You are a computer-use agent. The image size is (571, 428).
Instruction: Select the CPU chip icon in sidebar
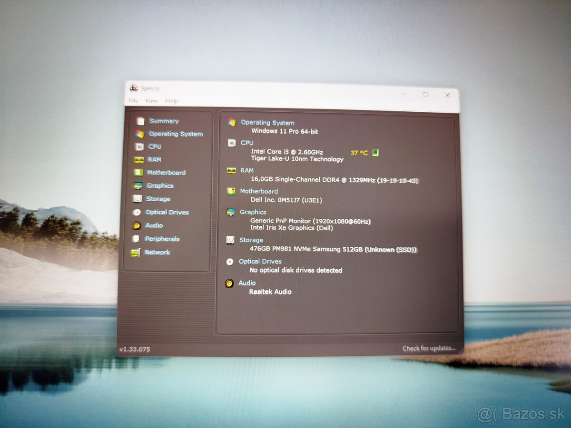coord(139,147)
